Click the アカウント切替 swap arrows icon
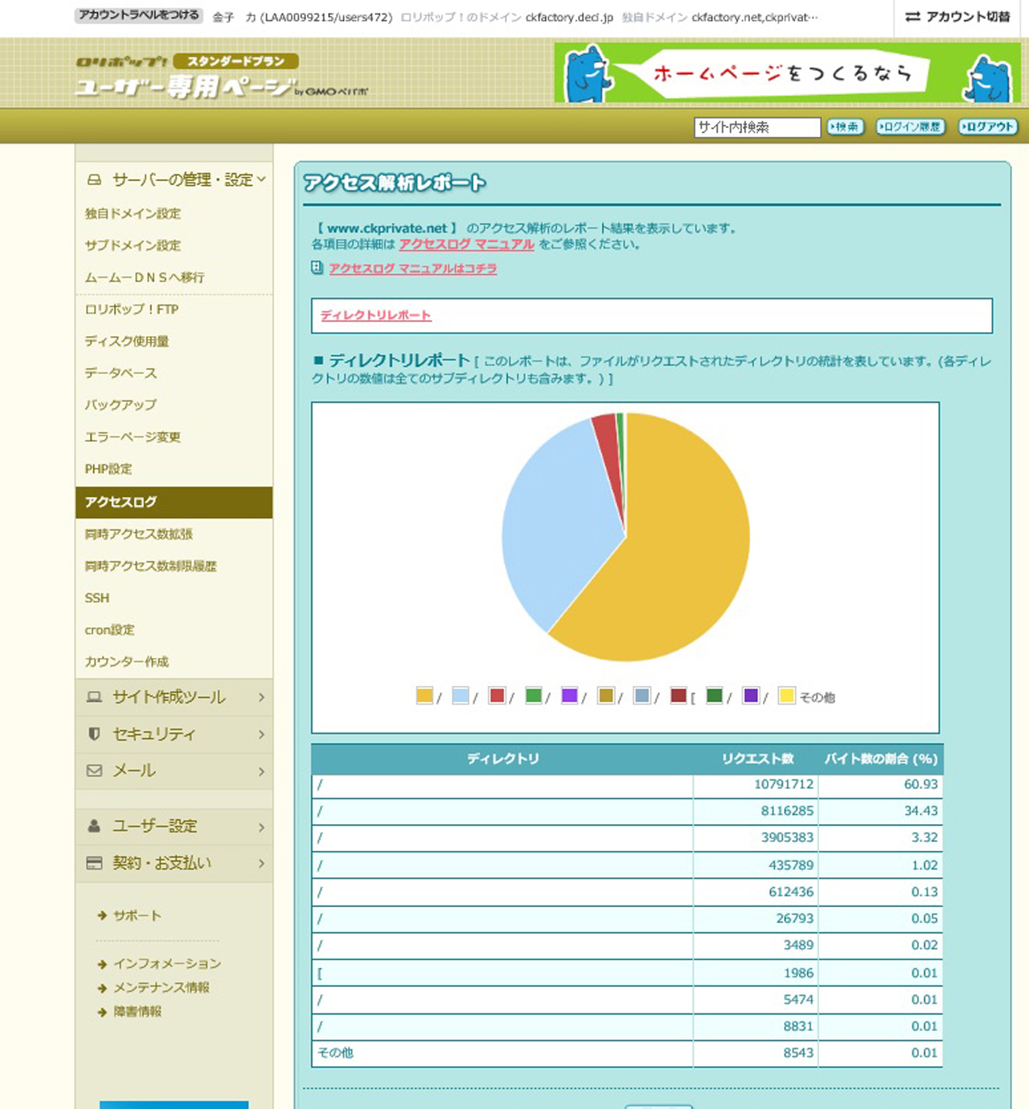The height and width of the screenshot is (1109, 1029). coord(912,17)
